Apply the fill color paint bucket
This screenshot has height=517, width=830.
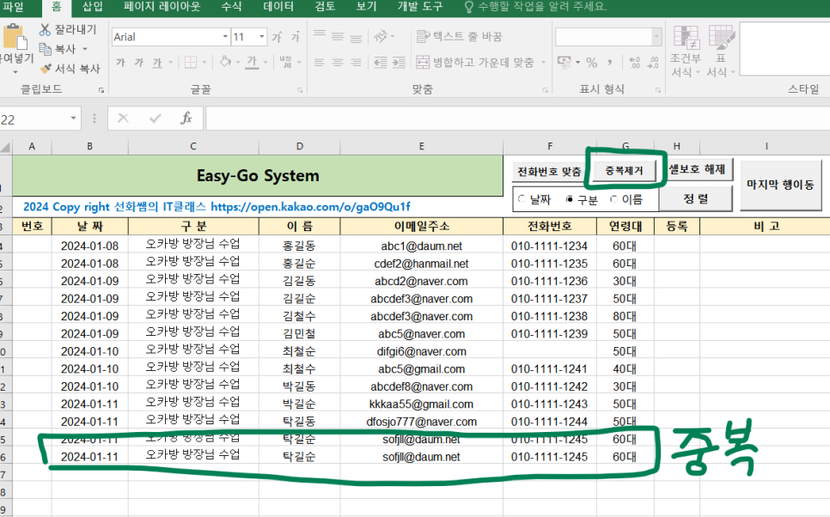pyautogui.click(x=226, y=63)
